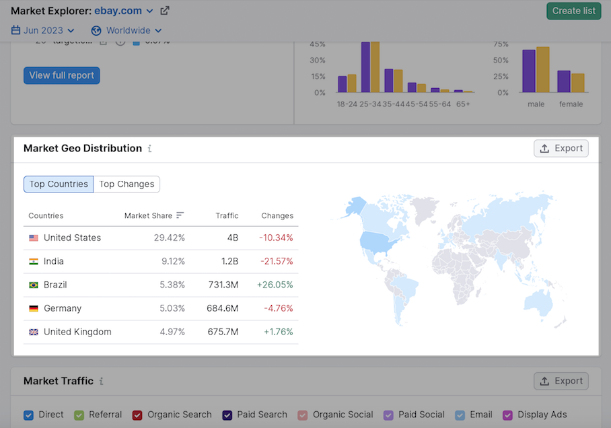Click the male gender bar pair
The image size is (611, 428).
536,70
